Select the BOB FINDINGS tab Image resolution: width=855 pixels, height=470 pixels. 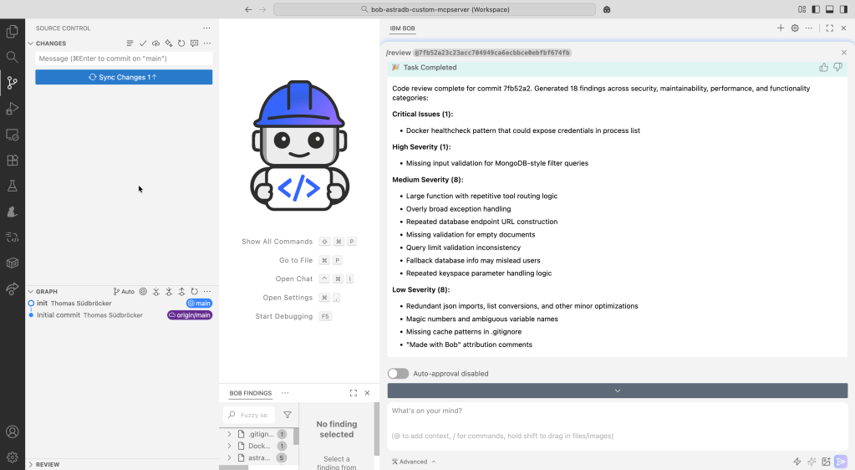pyautogui.click(x=250, y=393)
